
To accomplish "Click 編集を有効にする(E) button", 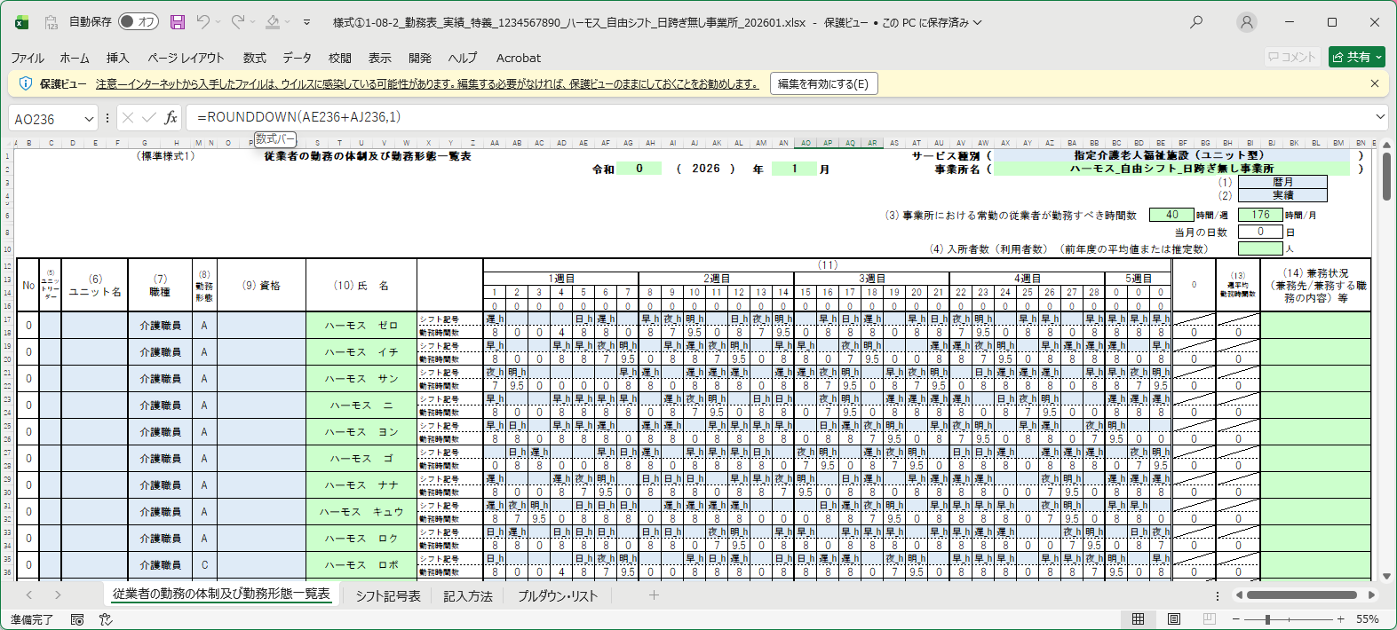I will pyautogui.click(x=823, y=83).
